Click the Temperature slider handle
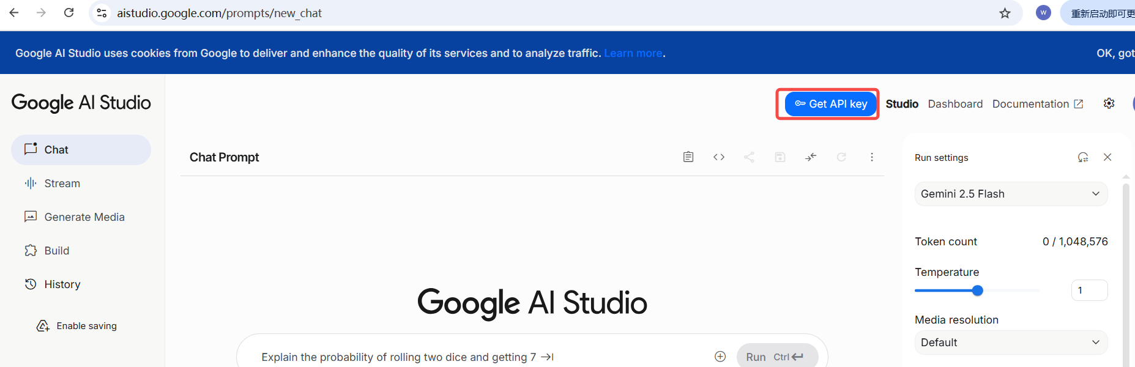1135x367 pixels. pyautogui.click(x=978, y=291)
